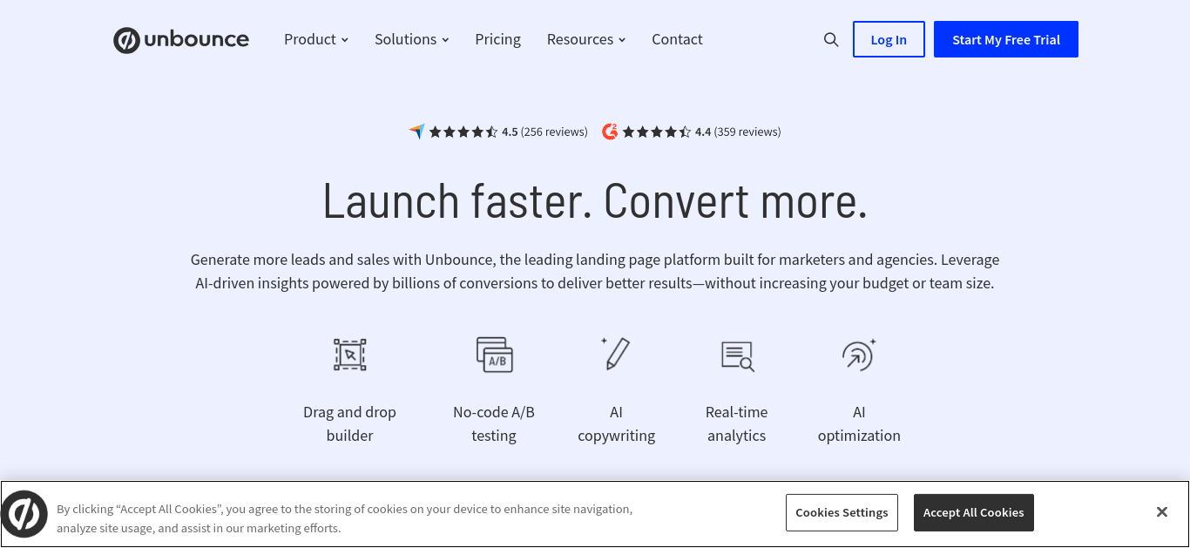Viewport: 1190px width, 548px height.
Task: Select the AI optimization target icon
Action: 859,355
